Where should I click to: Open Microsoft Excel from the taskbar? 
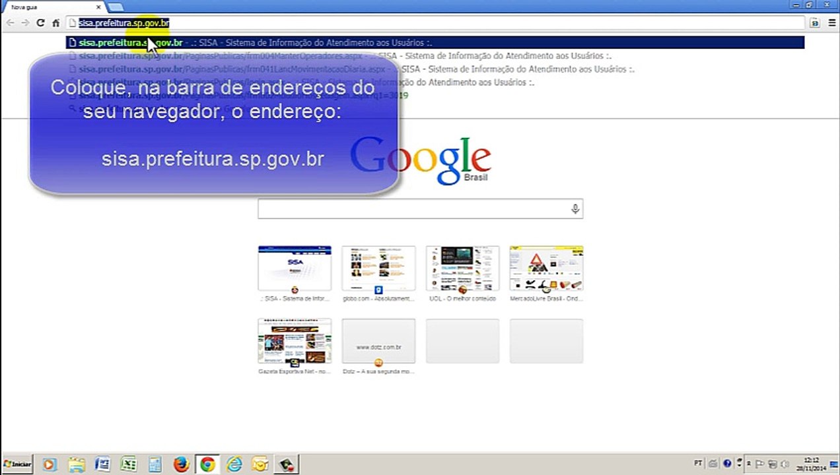click(x=129, y=464)
